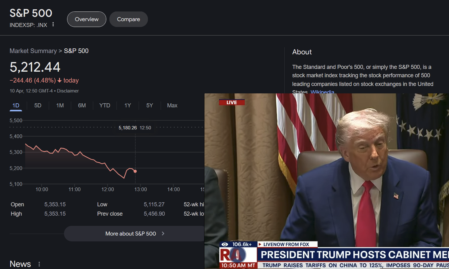Select the 1M chart range
Image resolution: width=449 pixels, height=269 pixels.
pyautogui.click(x=60, y=105)
